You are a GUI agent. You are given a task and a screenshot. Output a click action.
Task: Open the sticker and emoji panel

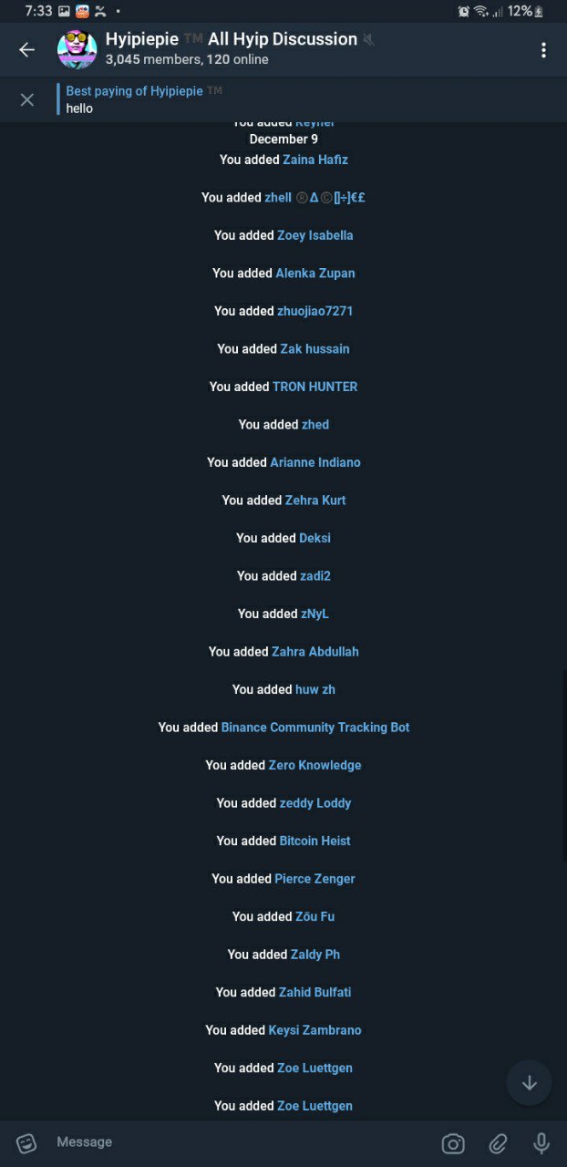click(x=26, y=1142)
